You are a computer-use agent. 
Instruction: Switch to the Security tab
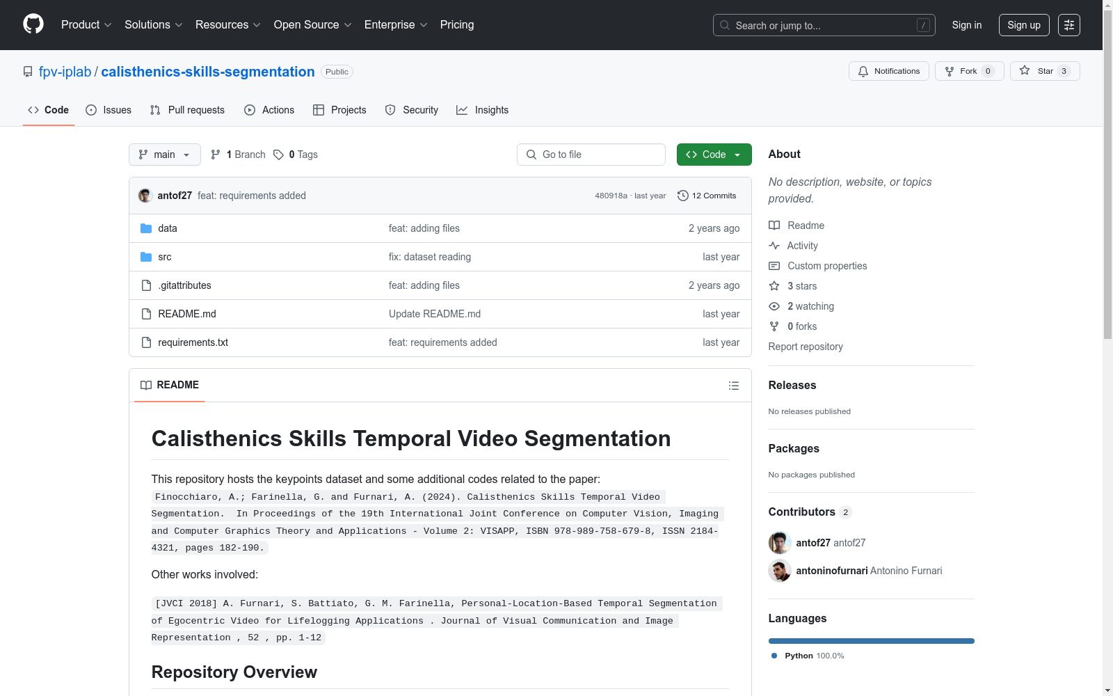[412, 110]
